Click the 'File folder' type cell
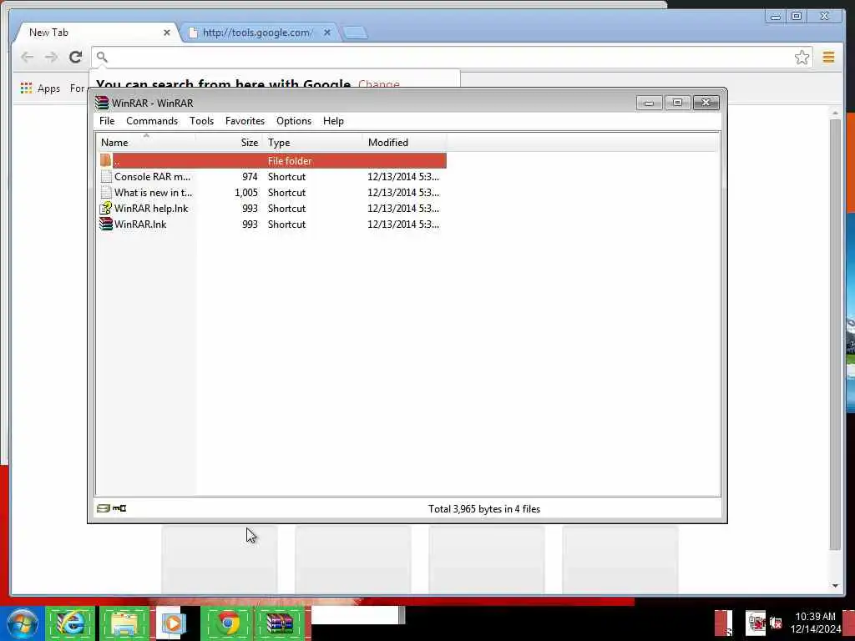The width and height of the screenshot is (855, 641). [290, 161]
